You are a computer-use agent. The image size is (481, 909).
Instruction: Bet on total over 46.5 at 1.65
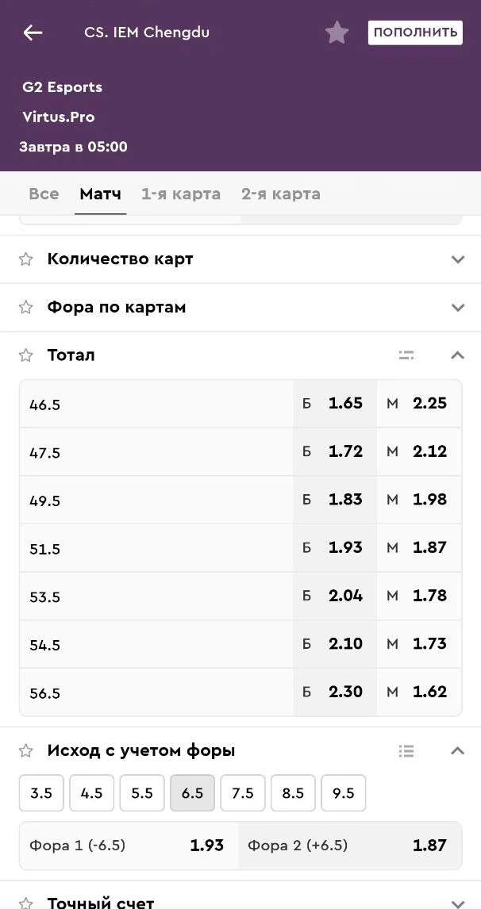tap(334, 404)
